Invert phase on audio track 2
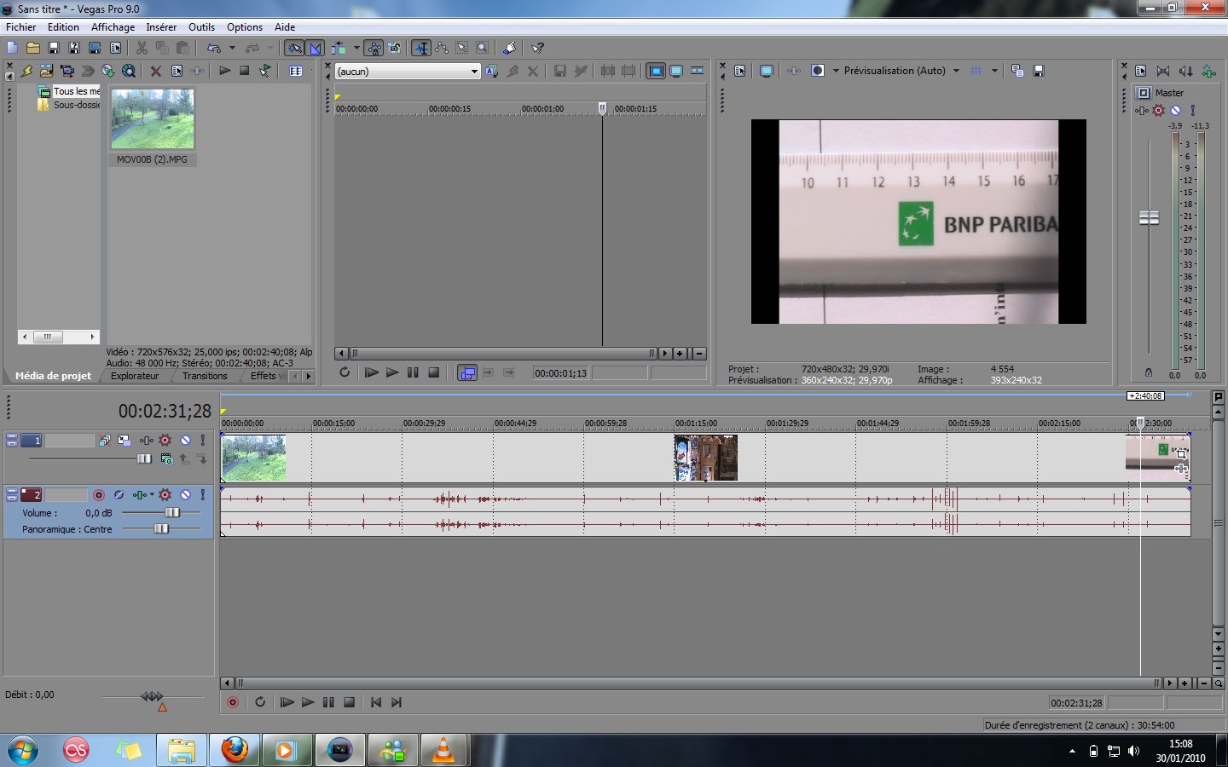1228x767 pixels. click(x=119, y=494)
